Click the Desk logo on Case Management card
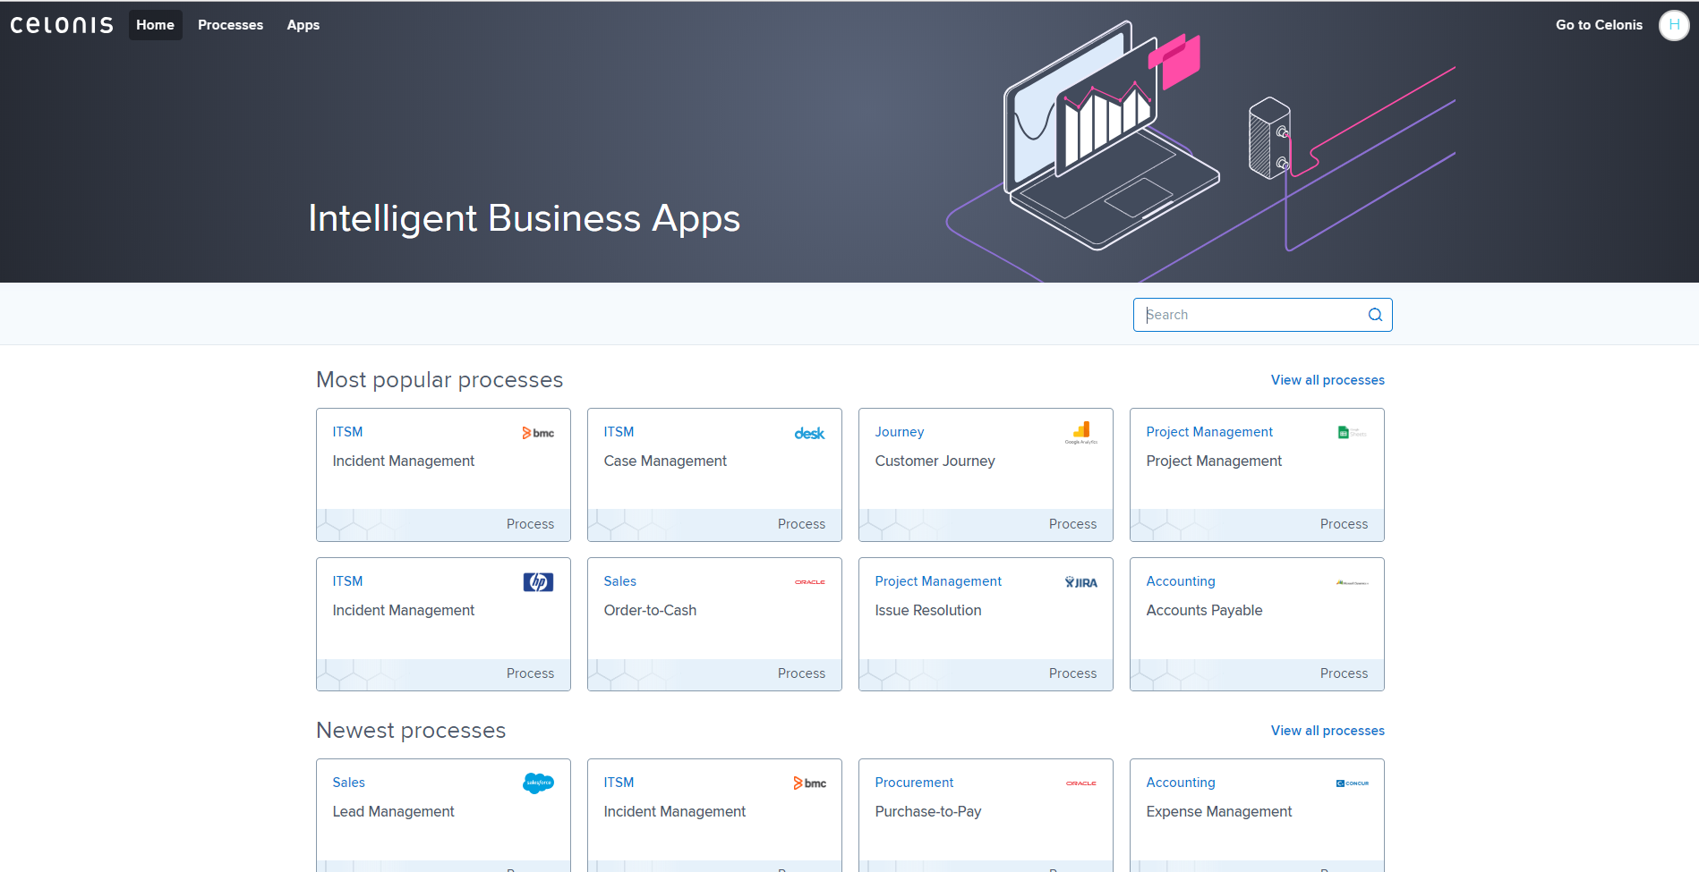This screenshot has height=872, width=1699. pyautogui.click(x=809, y=434)
